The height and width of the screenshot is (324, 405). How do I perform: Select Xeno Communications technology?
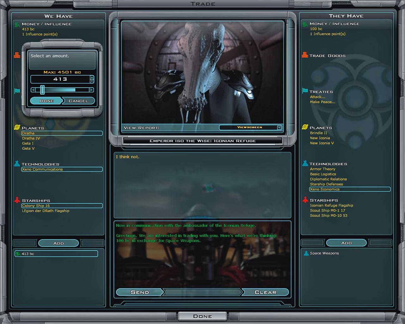click(x=62, y=169)
